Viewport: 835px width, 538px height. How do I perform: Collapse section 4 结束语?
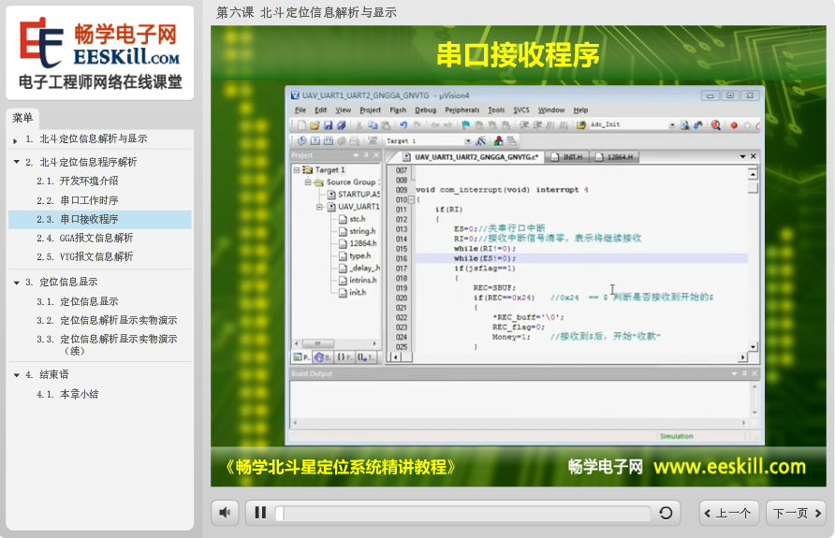click(x=17, y=375)
